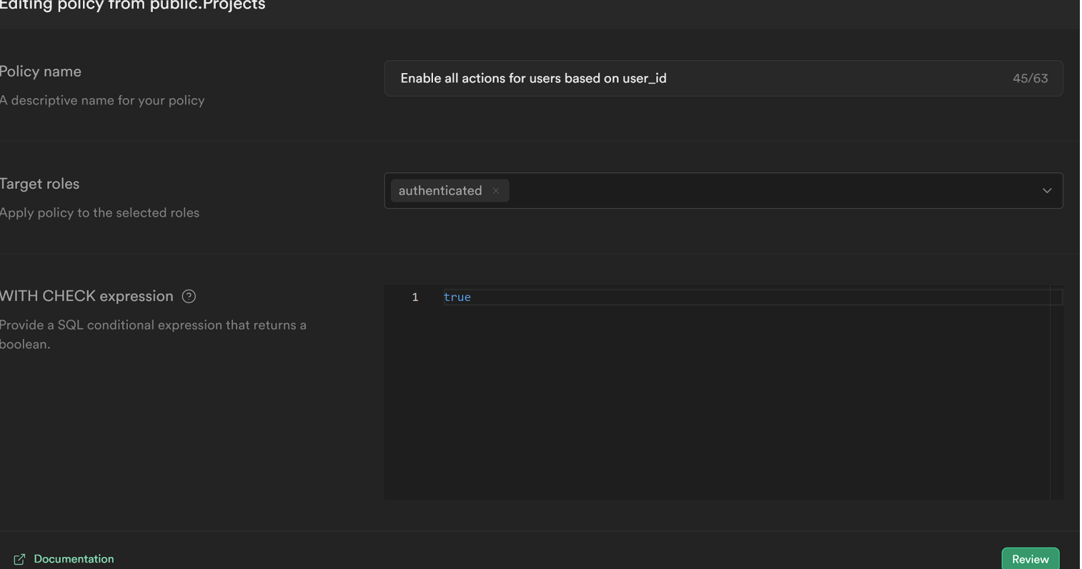Click the 'Editing policy from public.Projects' heading

(133, 6)
